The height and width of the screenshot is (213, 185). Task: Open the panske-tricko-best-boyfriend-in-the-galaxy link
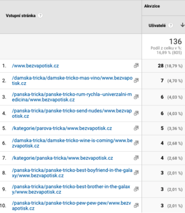tap(72, 173)
